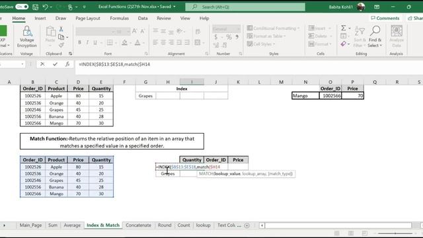
Task: Click the Search (Alt+Q) box
Action: pyautogui.click(x=245, y=7)
